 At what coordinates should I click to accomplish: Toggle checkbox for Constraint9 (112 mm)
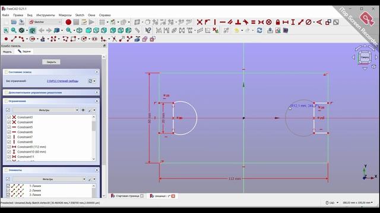tap(9, 147)
